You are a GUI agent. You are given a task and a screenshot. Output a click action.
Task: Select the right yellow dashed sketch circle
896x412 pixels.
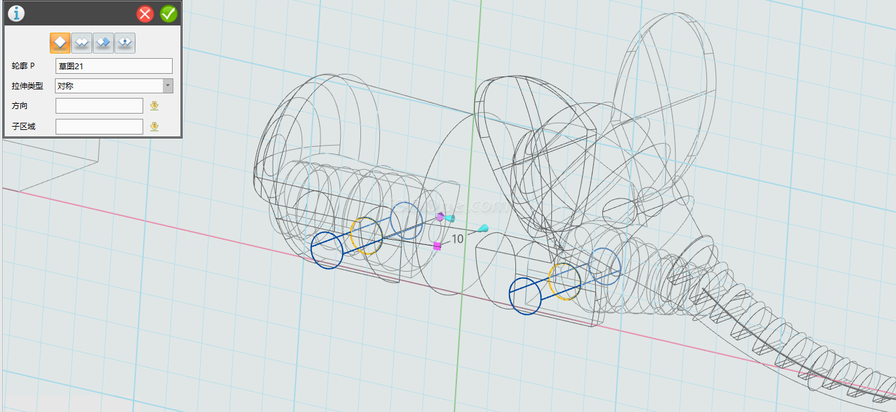point(564,281)
